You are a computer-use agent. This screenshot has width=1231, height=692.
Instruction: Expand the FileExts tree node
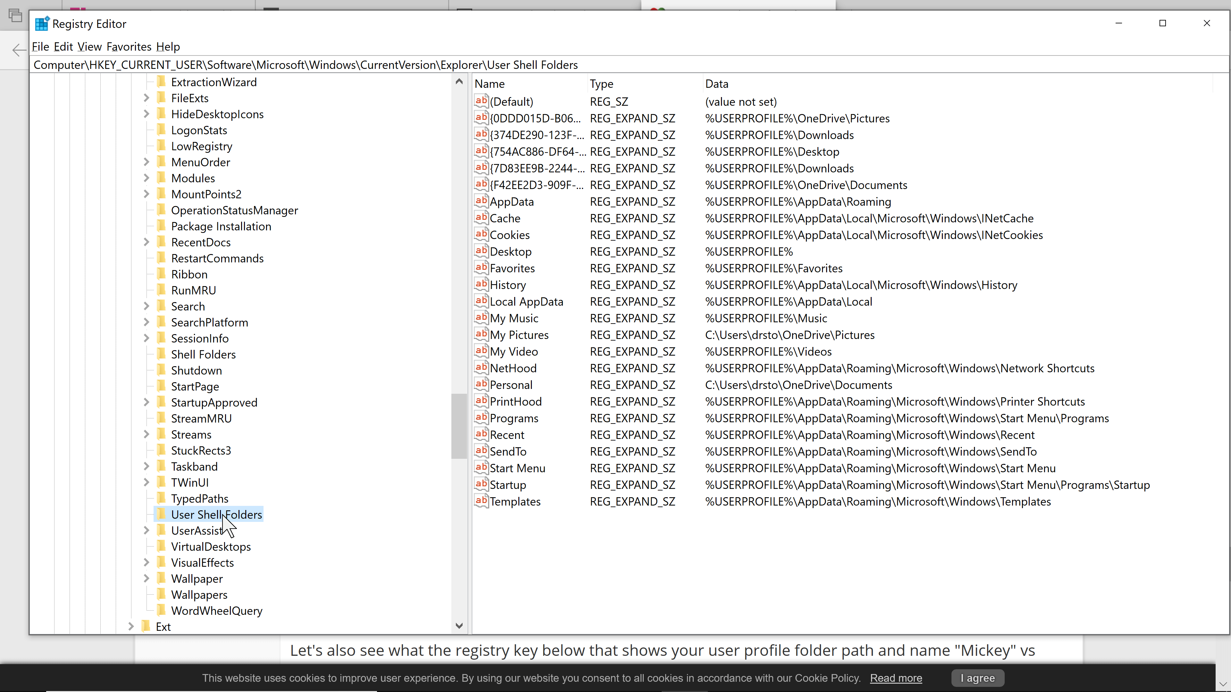[x=146, y=97]
